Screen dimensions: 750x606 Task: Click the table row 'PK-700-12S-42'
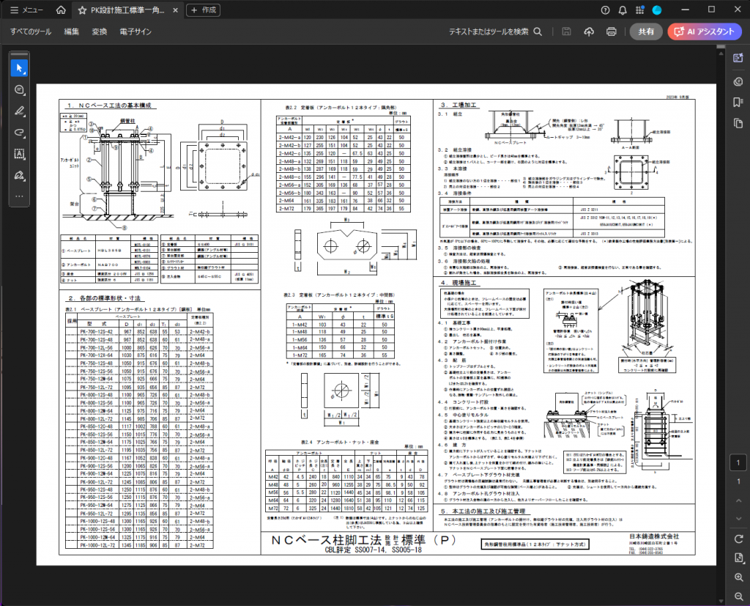(139, 332)
